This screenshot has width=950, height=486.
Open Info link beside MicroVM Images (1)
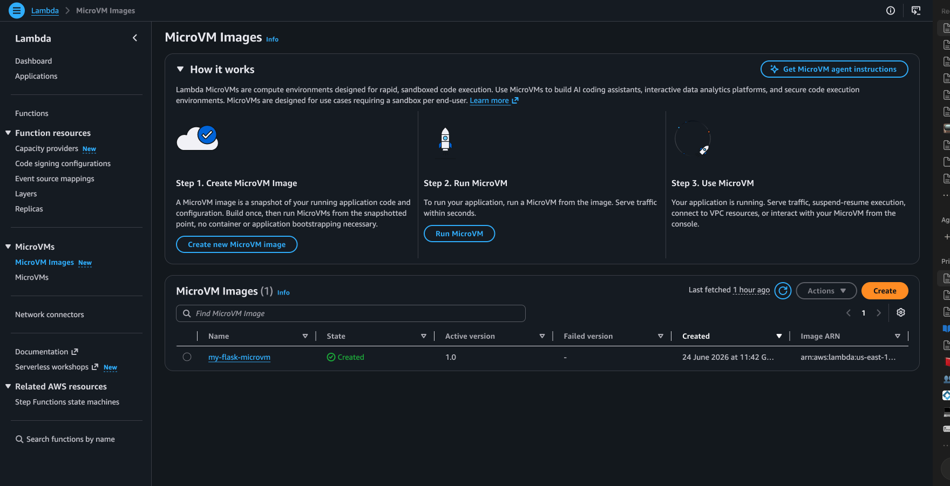(283, 292)
